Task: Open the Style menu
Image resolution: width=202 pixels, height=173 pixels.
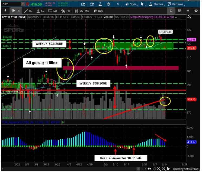Action: pyautogui.click(x=132, y=4)
